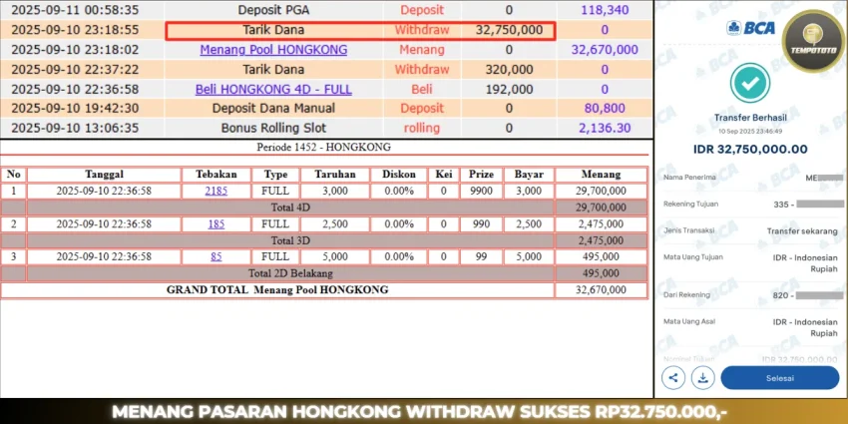848x424 pixels.
Task: Click the Prize column header
Action: click(481, 175)
